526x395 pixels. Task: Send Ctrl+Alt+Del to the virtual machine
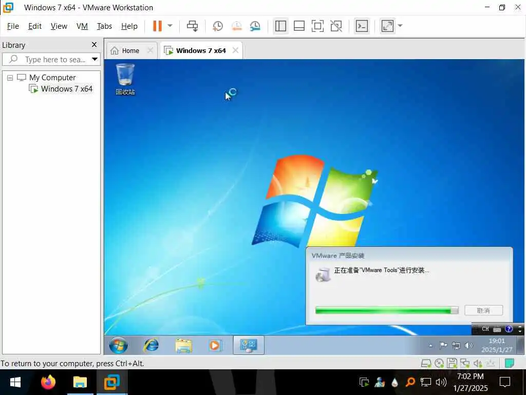click(193, 26)
